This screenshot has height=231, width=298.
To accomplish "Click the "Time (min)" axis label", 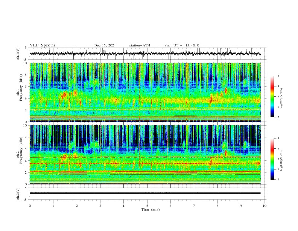I will [x=151, y=209].
